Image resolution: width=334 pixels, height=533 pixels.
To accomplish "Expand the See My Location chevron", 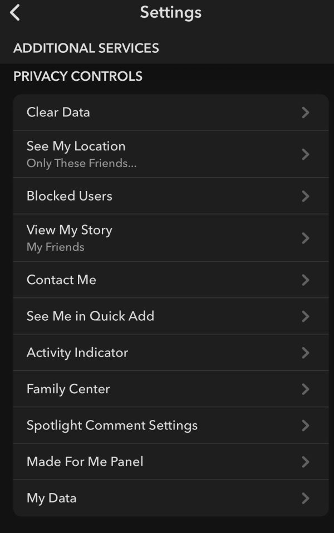I will point(306,153).
